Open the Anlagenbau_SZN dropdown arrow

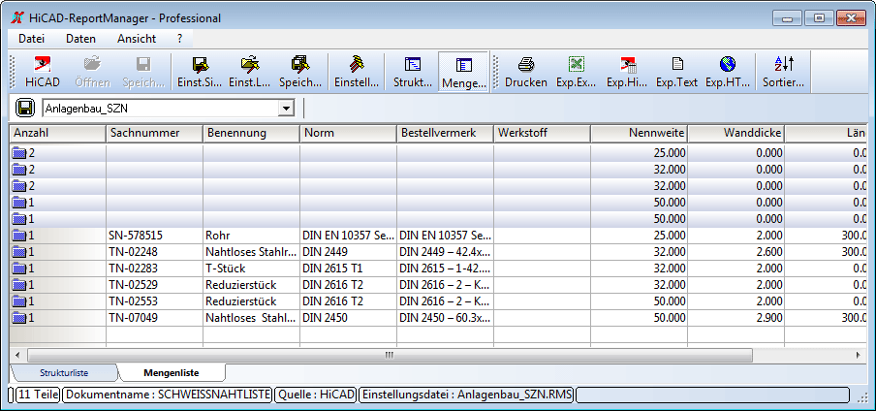coord(286,108)
